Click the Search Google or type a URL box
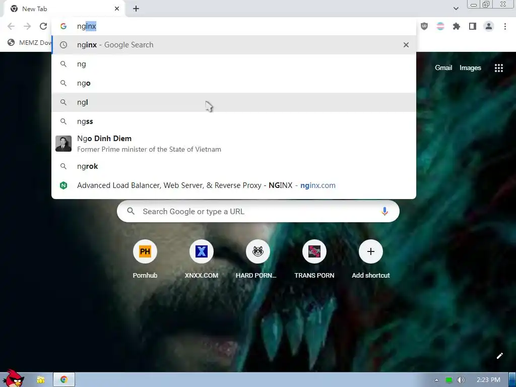 258,211
